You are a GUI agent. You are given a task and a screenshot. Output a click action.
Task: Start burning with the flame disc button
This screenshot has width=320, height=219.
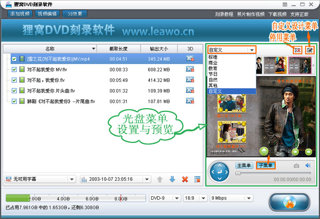click(x=290, y=202)
